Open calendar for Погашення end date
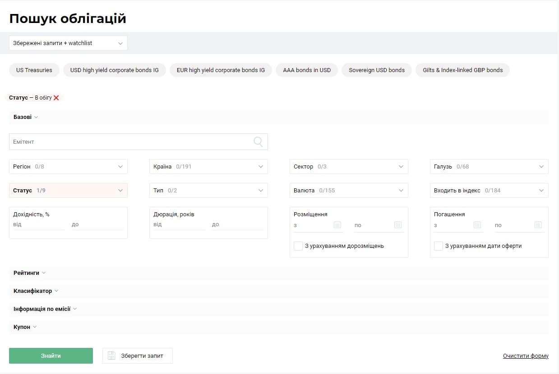Image resolution: width=559 pixels, height=374 pixels. point(538,225)
